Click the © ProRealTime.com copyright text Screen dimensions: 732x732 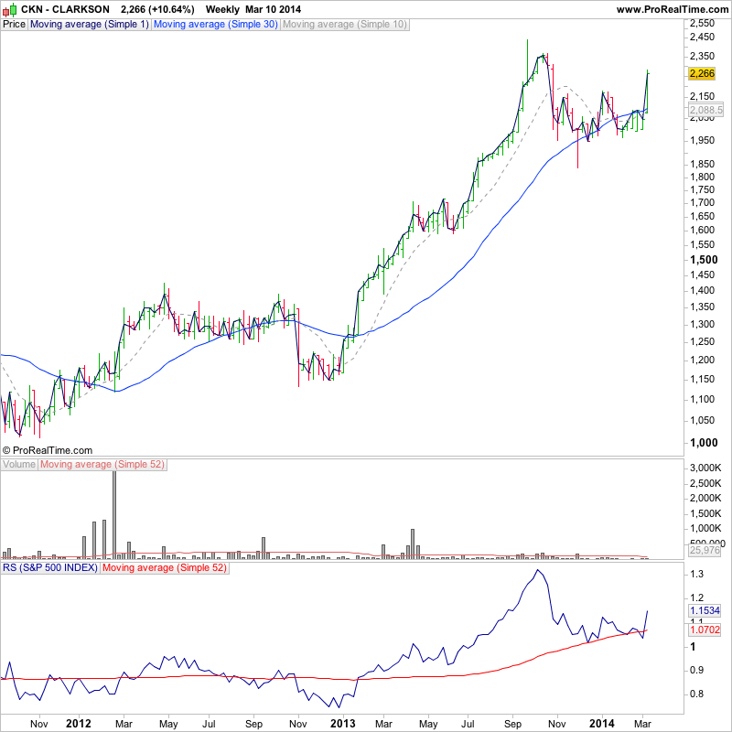click(x=48, y=450)
